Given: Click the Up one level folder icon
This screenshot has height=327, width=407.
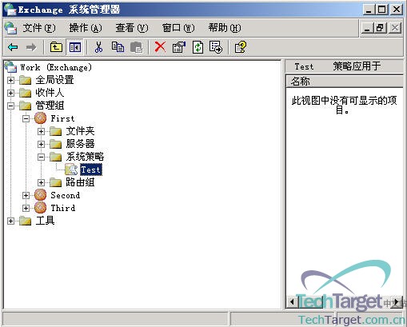Looking at the screenshot, I should click(56, 47).
